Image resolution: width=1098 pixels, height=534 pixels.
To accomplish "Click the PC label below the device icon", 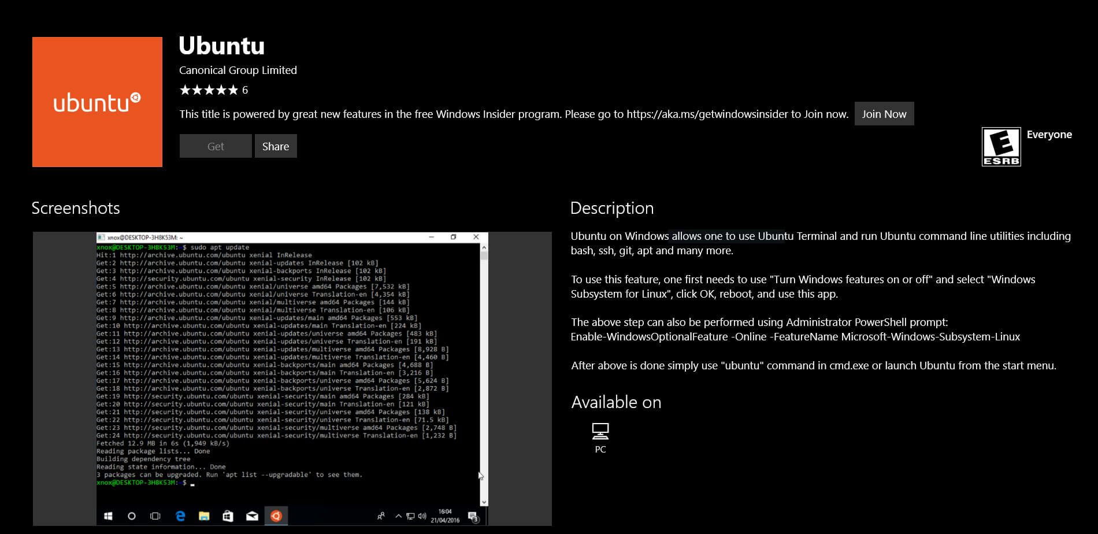I will pos(600,449).
